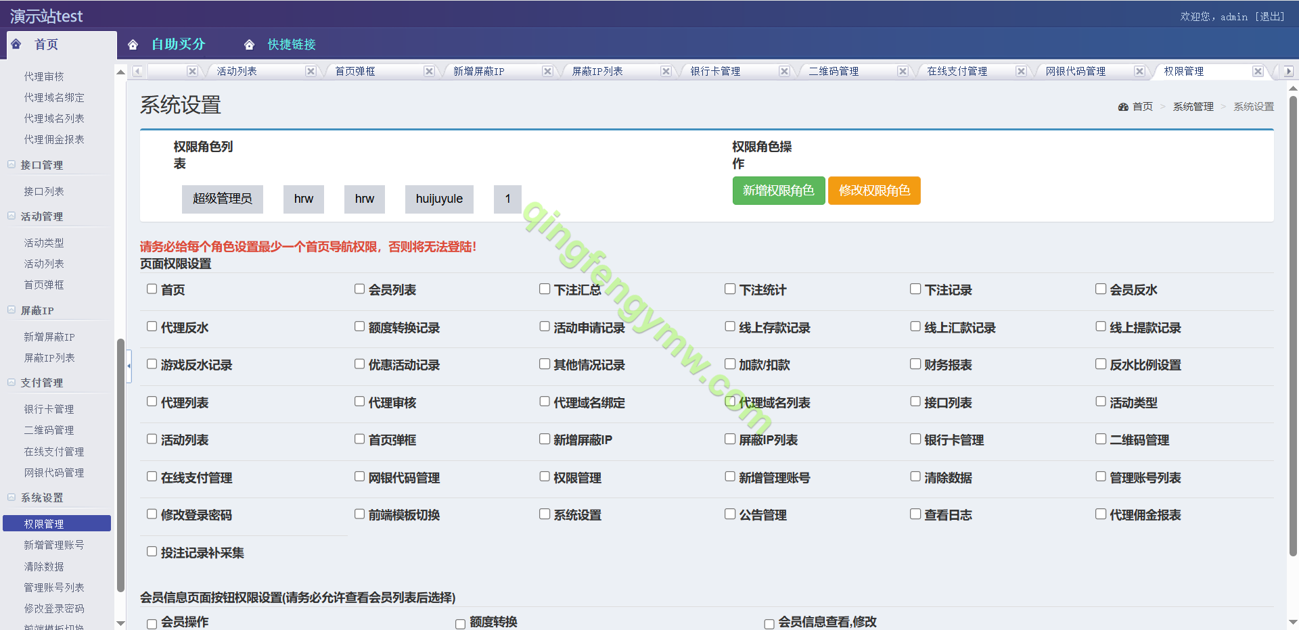Close the 权限管理 tab
The height and width of the screenshot is (630, 1299).
(x=1258, y=71)
